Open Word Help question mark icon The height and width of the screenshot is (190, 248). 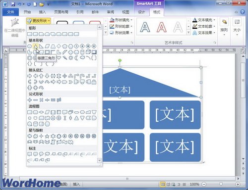(243, 12)
